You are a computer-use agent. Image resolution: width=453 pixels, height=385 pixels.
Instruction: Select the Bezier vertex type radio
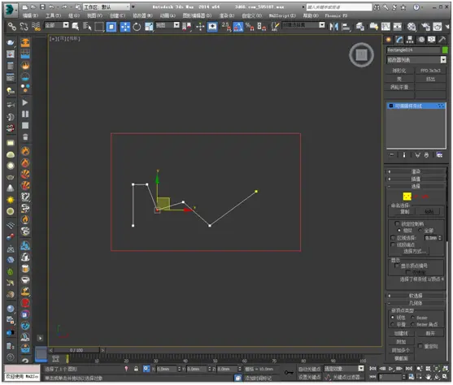click(412, 318)
